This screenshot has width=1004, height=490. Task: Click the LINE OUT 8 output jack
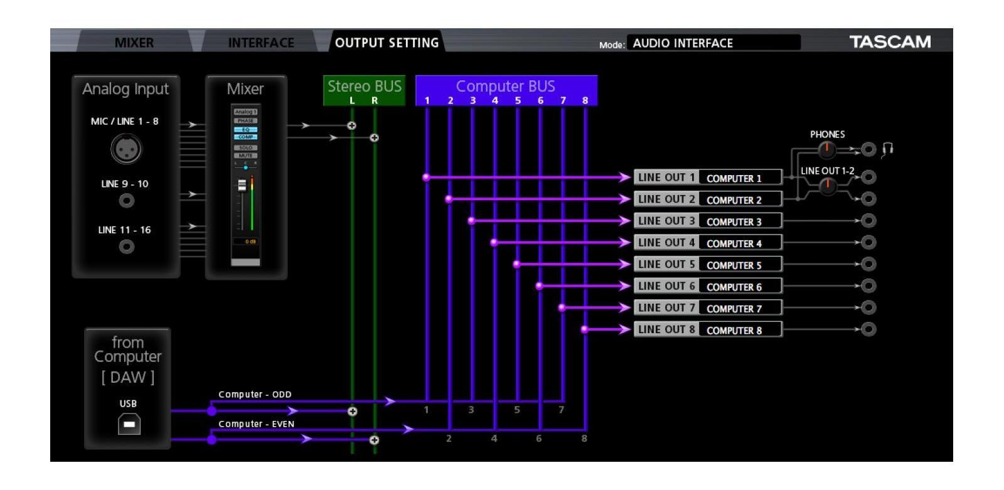click(x=868, y=329)
